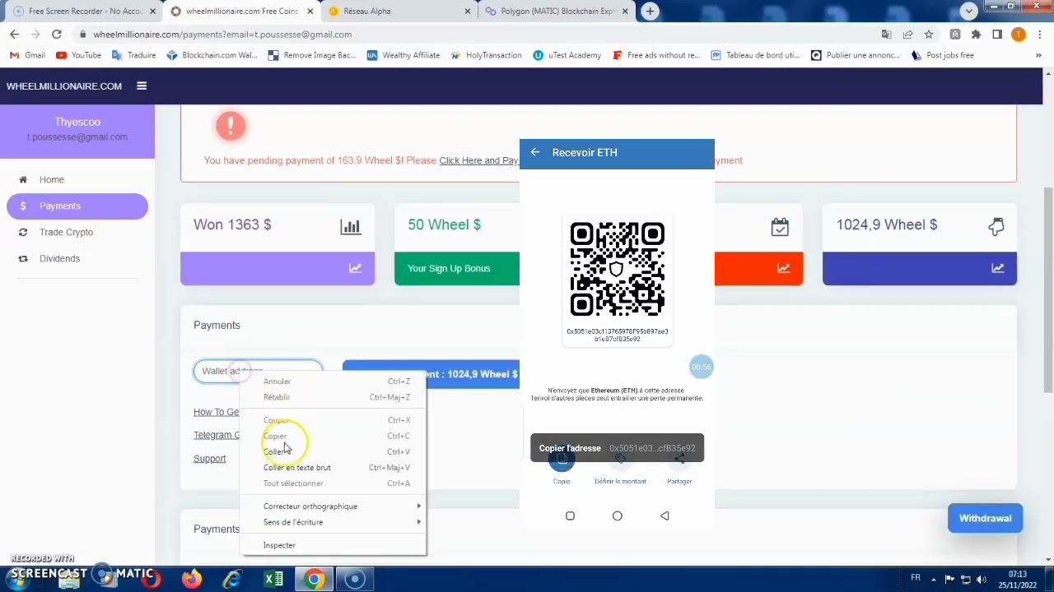Image resolution: width=1054 pixels, height=592 pixels.
Task: Select Inspecter from the context menu
Action: pos(333,545)
